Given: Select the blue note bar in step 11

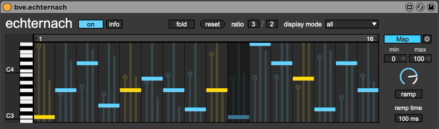Looking at the screenshot, I should pyautogui.click(x=260, y=44).
